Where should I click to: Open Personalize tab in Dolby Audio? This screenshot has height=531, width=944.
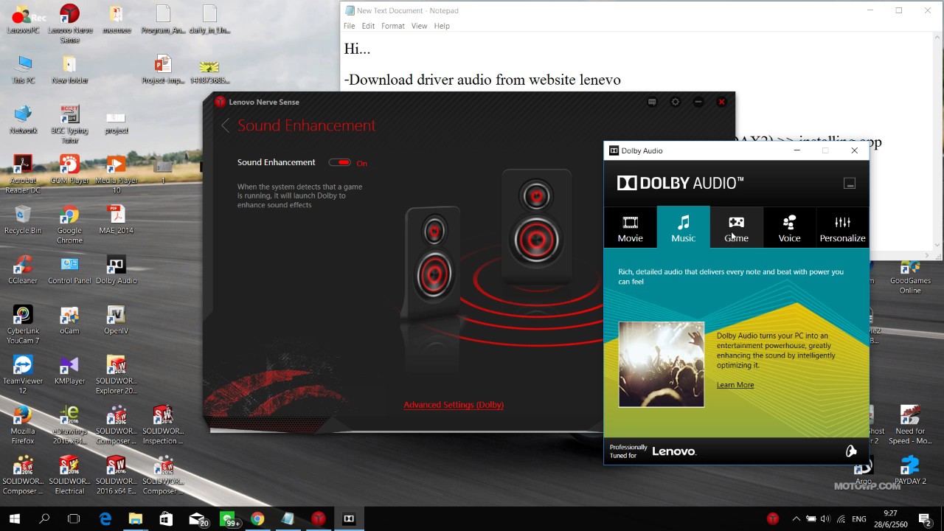pyautogui.click(x=842, y=227)
